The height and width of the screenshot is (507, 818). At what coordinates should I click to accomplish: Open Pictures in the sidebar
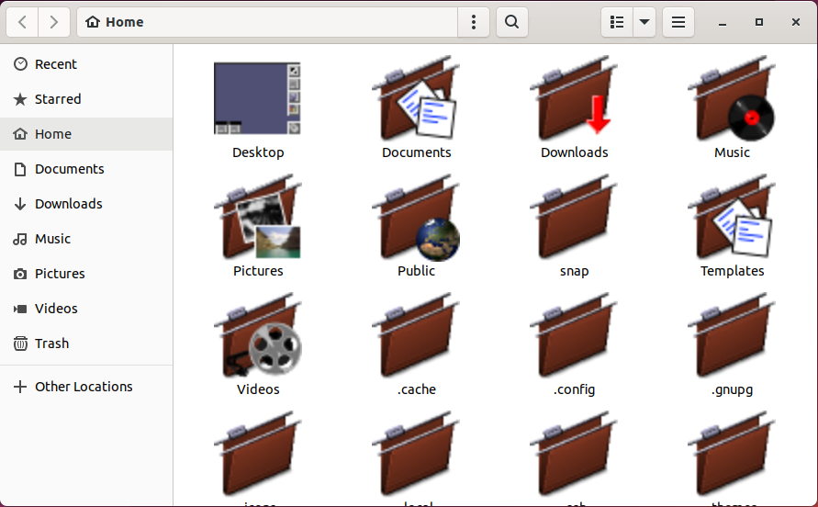(86, 274)
